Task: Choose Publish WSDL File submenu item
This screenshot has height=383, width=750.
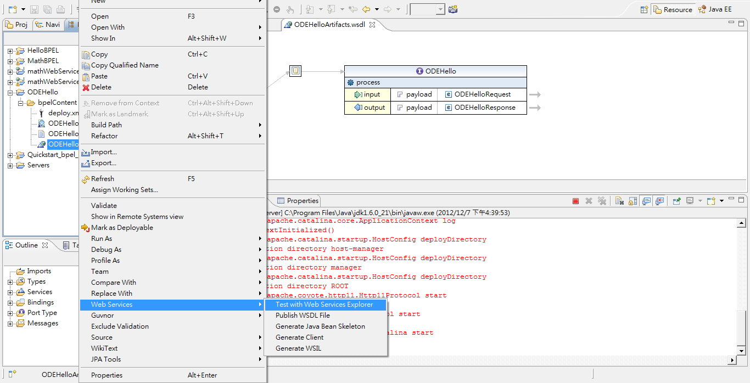Action: (x=326, y=316)
